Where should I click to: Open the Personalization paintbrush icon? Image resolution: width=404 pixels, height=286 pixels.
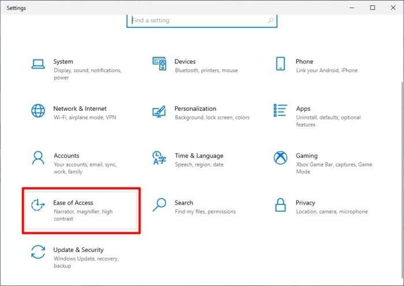click(159, 111)
